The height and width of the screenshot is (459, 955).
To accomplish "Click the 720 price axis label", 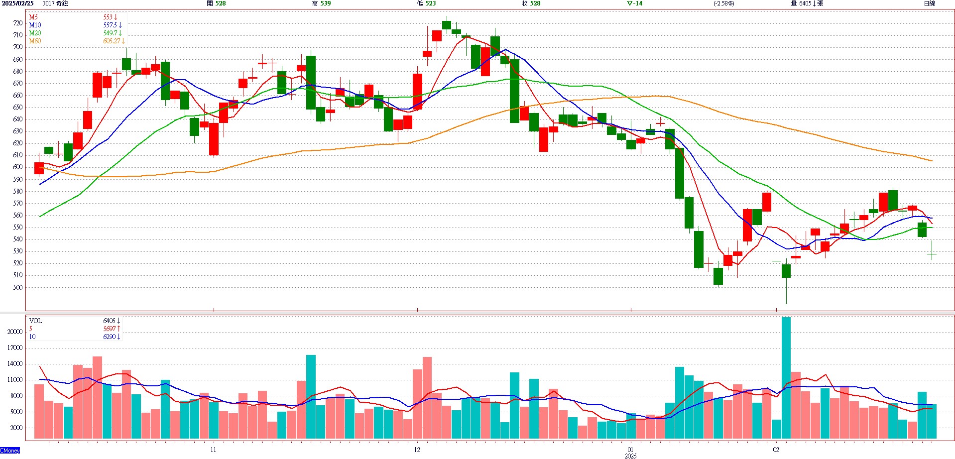I will pos(18,23).
